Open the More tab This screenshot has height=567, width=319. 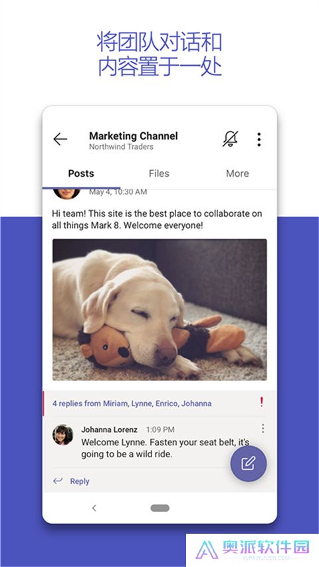(237, 173)
